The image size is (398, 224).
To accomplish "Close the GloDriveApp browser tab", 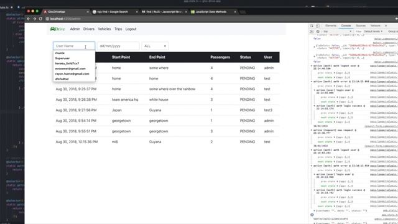I will click(88, 12).
